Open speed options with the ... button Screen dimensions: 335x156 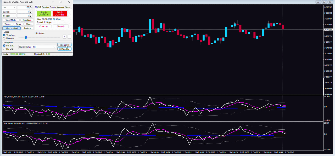pyautogui.click(x=69, y=37)
